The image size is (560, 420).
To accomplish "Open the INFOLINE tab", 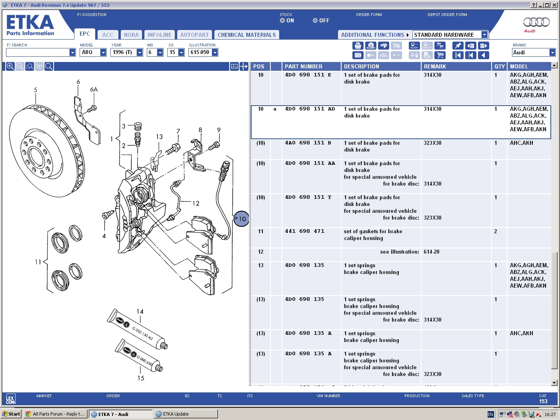I will point(159,35).
